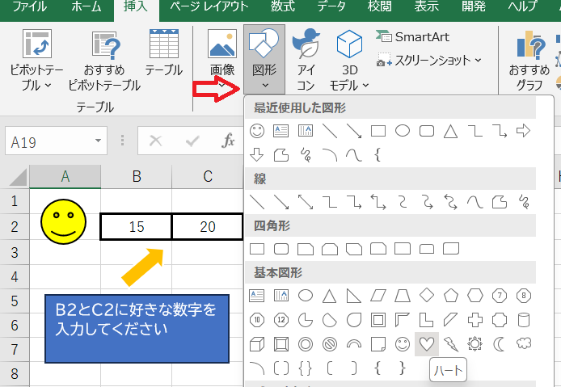The height and width of the screenshot is (387, 561).
Task: Pick the lightning bolt shape
Action: tap(450, 343)
